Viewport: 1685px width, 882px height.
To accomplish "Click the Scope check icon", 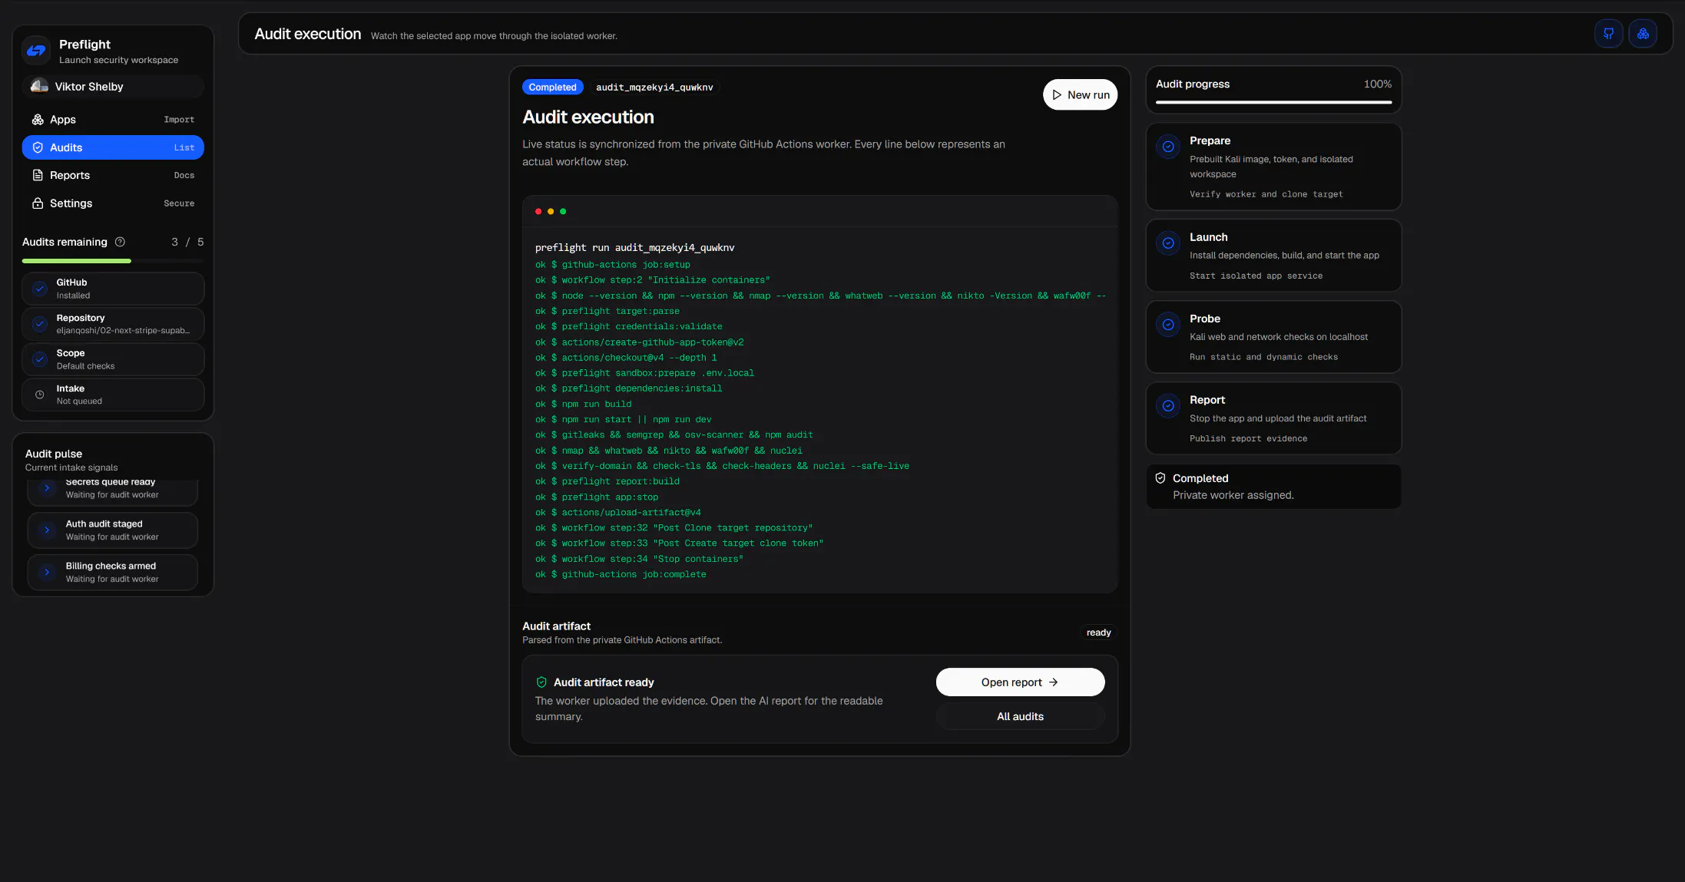I will [x=40, y=359].
